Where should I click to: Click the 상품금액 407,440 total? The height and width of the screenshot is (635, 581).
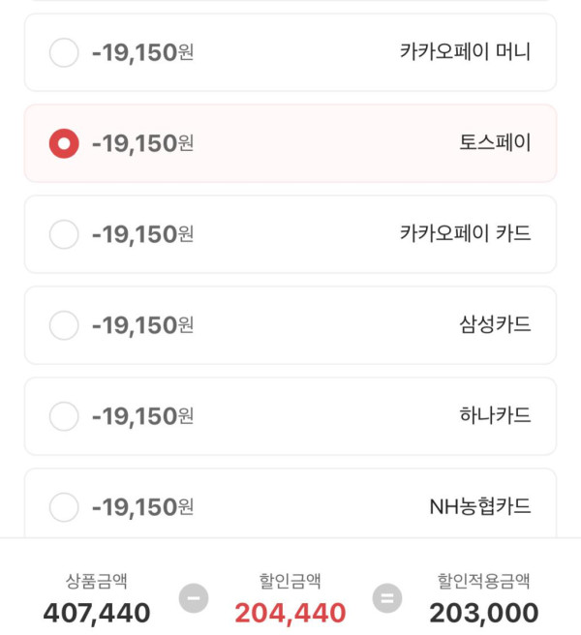click(97, 612)
